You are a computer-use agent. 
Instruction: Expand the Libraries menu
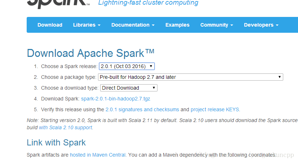click(x=87, y=25)
